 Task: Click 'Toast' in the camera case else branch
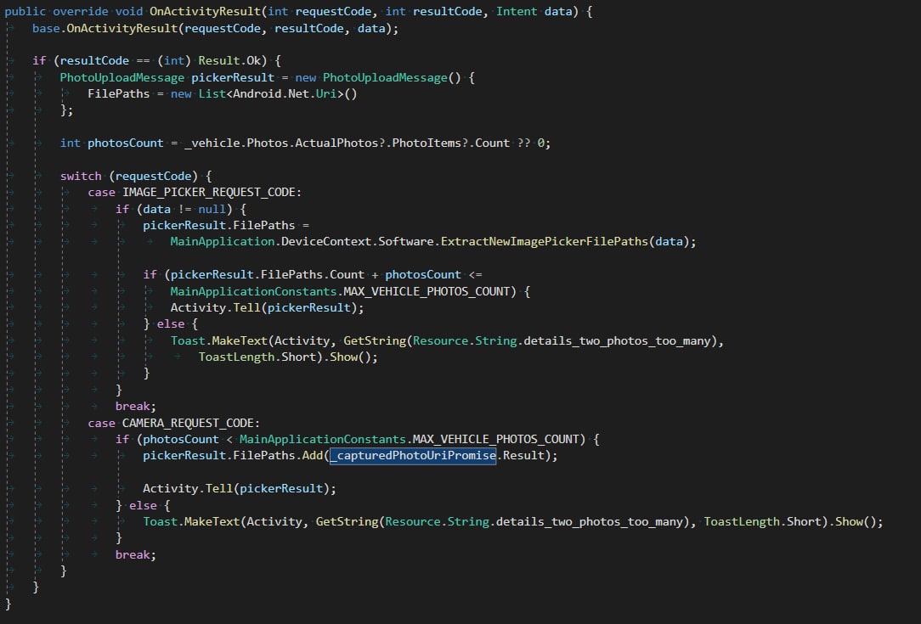[x=160, y=522]
